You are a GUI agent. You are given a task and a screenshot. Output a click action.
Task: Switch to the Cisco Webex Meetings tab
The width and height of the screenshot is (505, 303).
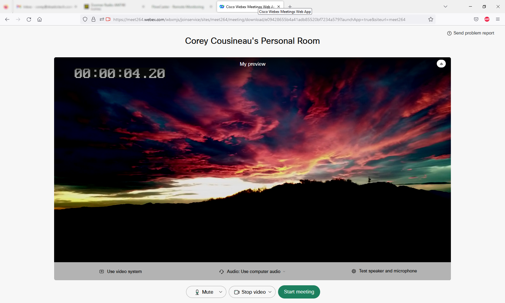[x=250, y=7]
